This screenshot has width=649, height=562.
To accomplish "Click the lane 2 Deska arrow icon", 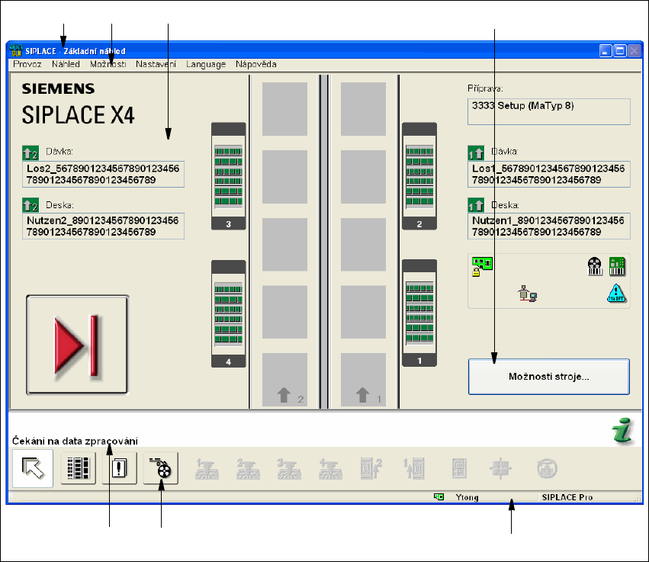I will click(x=31, y=205).
